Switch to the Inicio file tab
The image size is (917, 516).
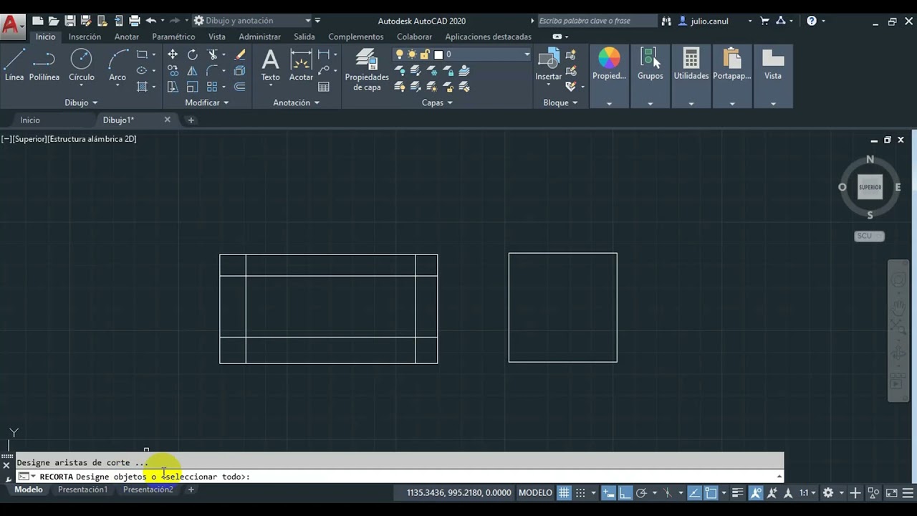[30, 120]
